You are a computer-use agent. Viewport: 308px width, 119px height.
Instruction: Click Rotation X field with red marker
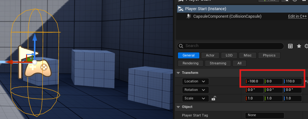click(x=254, y=90)
